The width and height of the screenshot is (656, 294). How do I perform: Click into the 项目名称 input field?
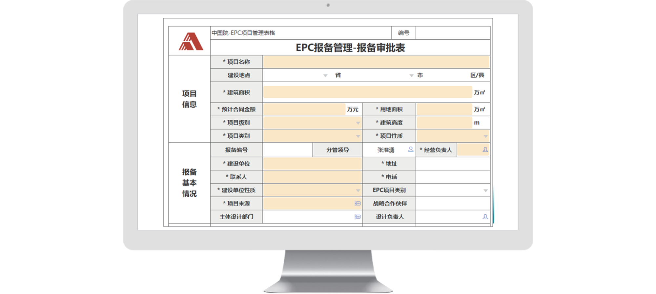pos(376,62)
